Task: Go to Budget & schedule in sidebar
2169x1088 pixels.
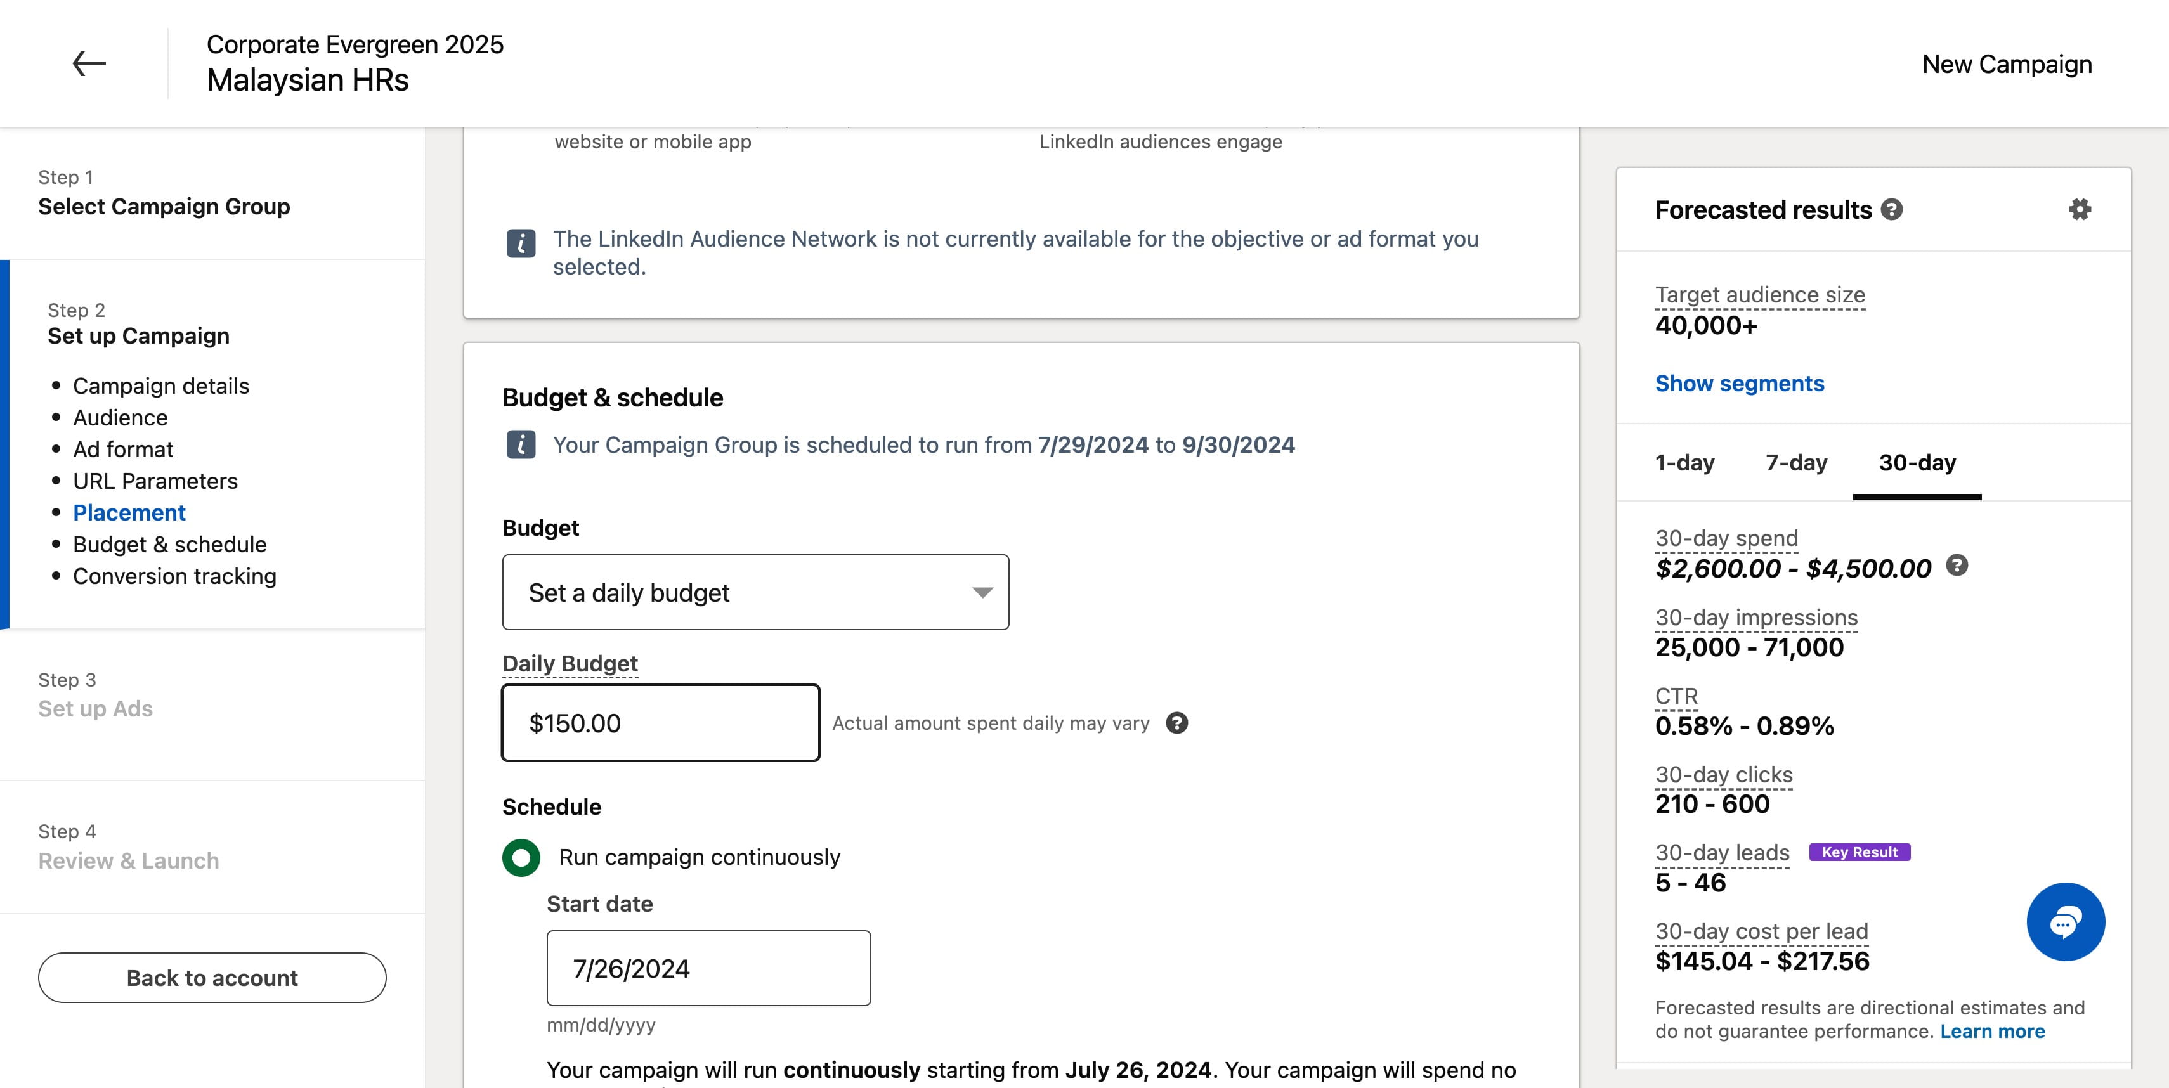Action: [169, 545]
